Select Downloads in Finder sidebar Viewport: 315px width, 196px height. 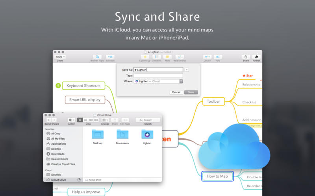[x=57, y=154]
